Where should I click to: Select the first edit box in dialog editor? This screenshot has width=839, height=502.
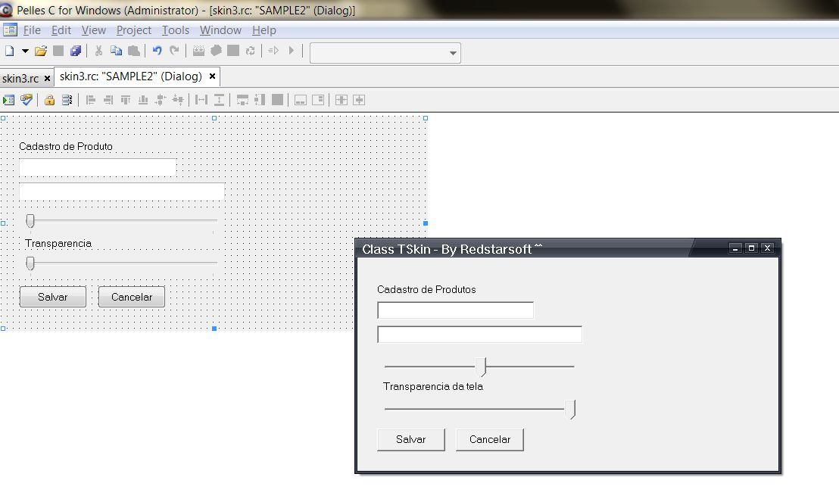(98, 167)
